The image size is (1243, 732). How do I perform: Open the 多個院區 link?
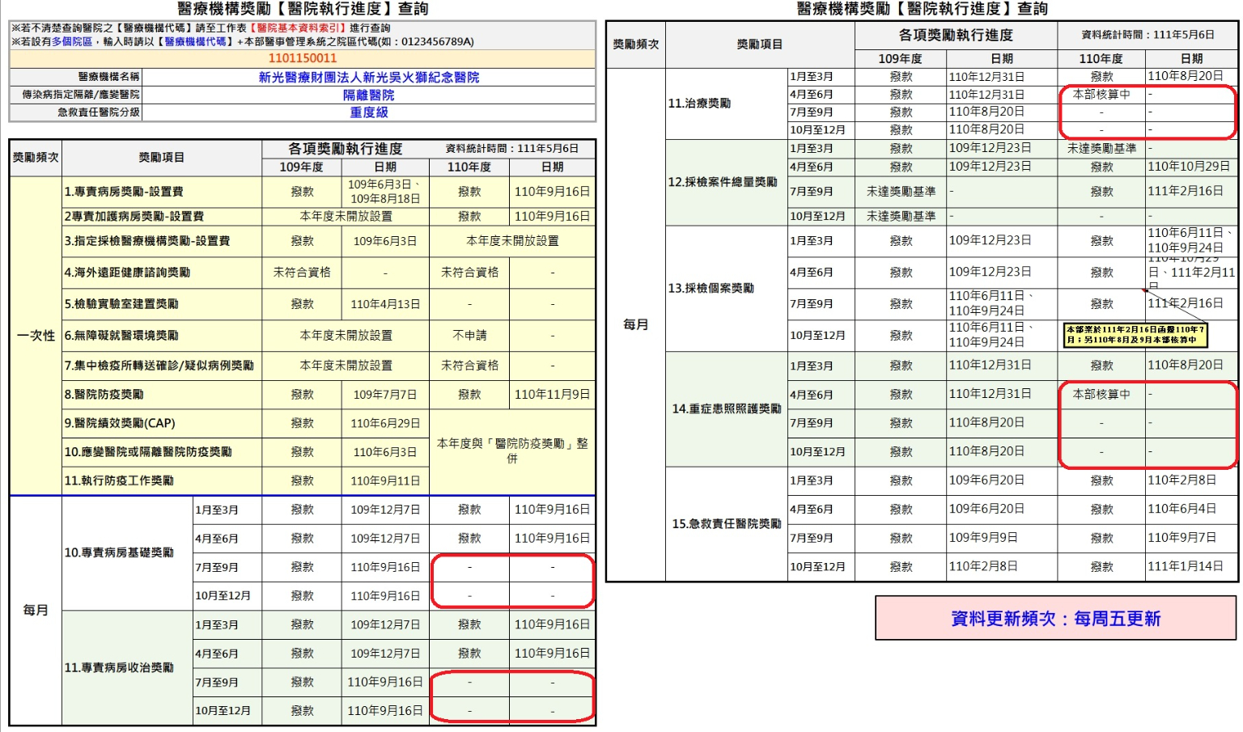tap(72, 41)
